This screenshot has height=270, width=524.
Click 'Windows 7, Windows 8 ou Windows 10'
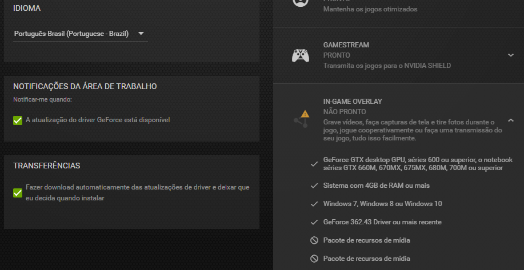(383, 204)
